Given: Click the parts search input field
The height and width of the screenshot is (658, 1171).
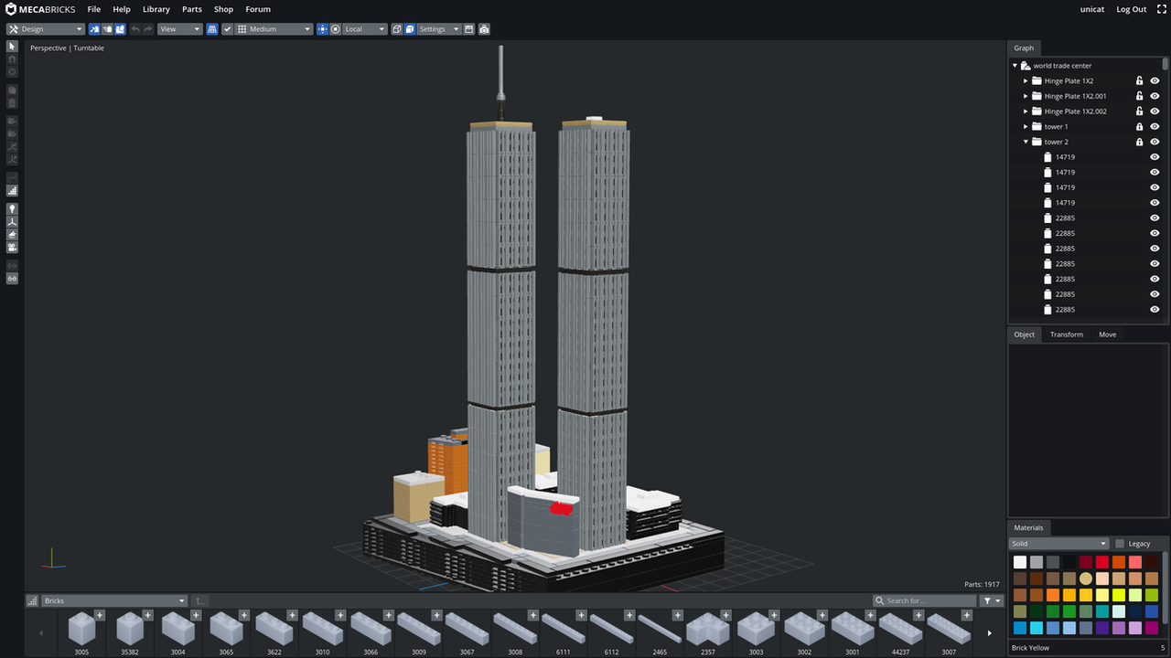Looking at the screenshot, I should click(x=924, y=600).
